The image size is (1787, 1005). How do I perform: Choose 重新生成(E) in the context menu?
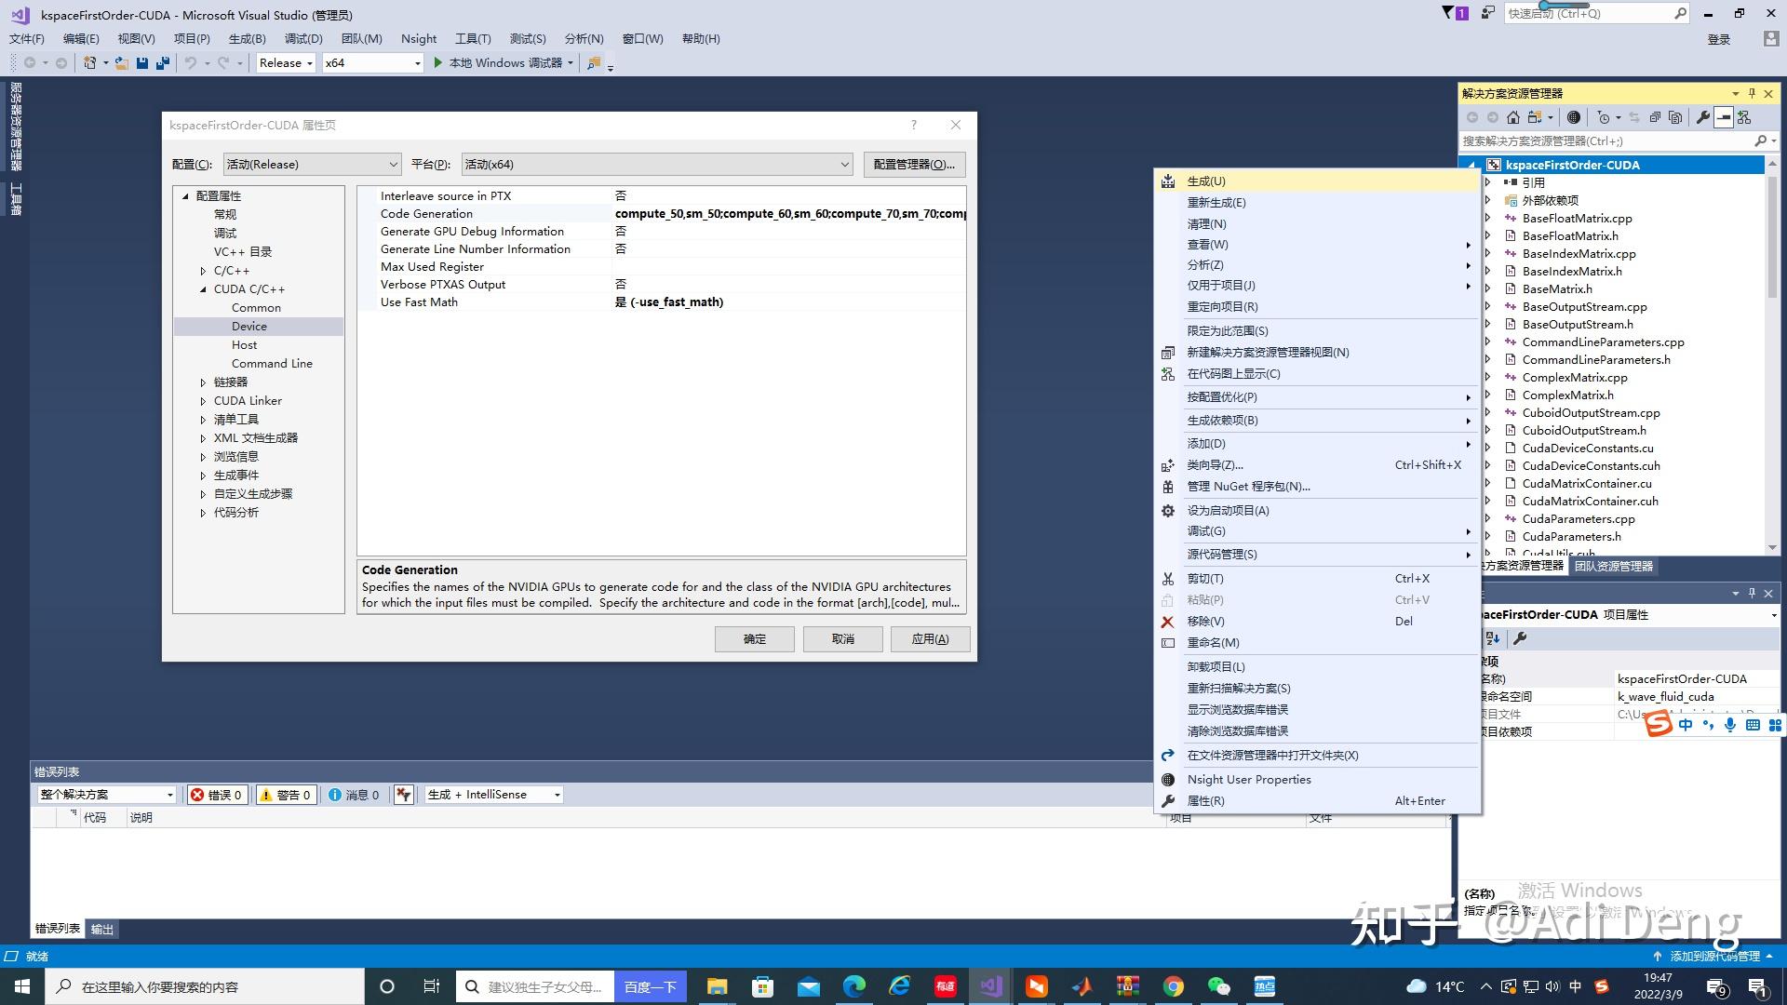(1216, 203)
